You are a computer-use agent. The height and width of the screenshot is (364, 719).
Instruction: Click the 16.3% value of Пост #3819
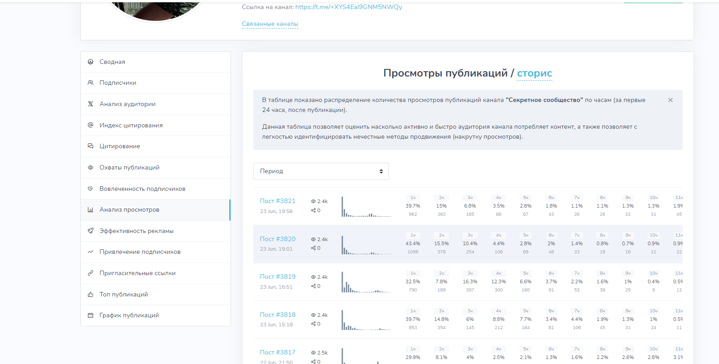(x=470, y=281)
